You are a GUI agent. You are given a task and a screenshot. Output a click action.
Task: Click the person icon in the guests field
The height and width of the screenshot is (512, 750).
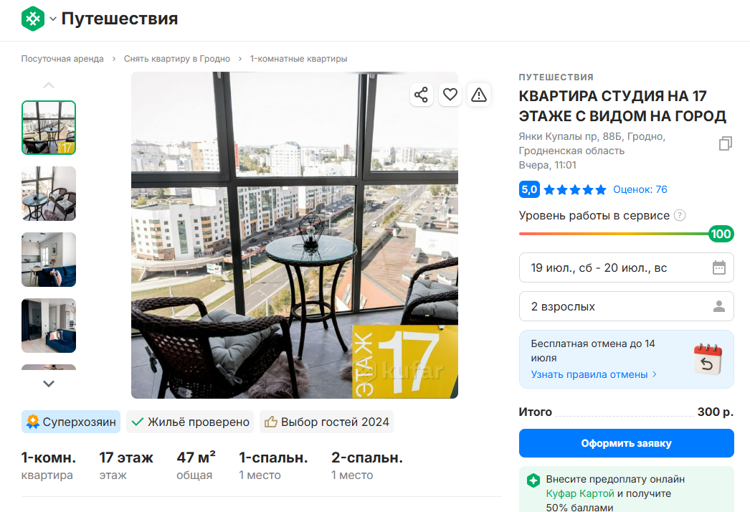coord(720,305)
